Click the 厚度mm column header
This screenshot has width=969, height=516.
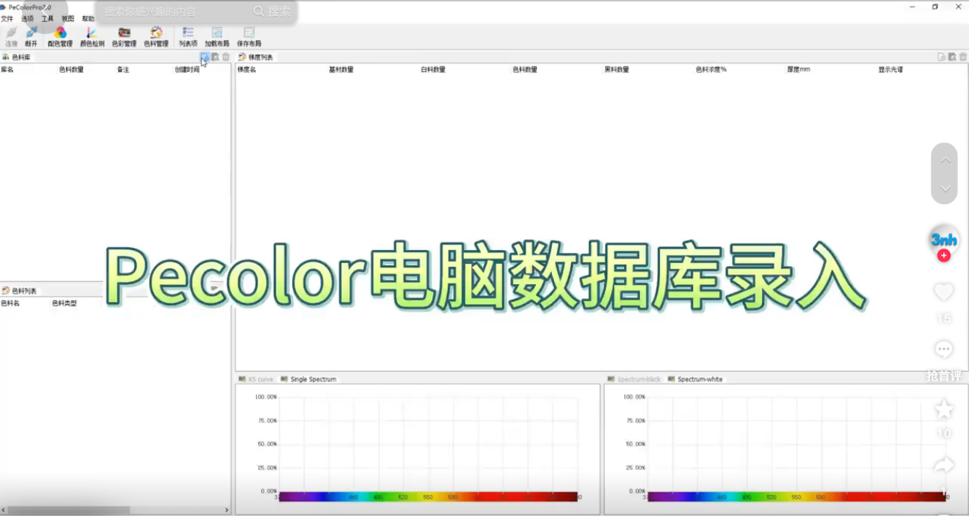click(798, 70)
